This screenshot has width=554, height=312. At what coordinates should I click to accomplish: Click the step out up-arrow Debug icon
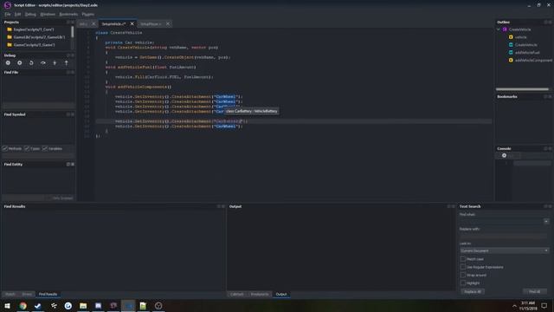pos(66,62)
